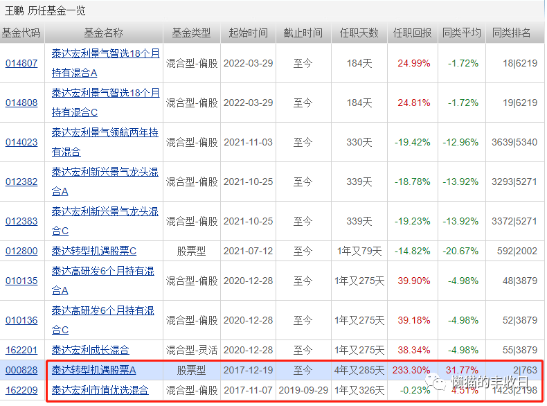Open fund code link 162201
The image size is (547, 406).
pyautogui.click(x=21, y=350)
